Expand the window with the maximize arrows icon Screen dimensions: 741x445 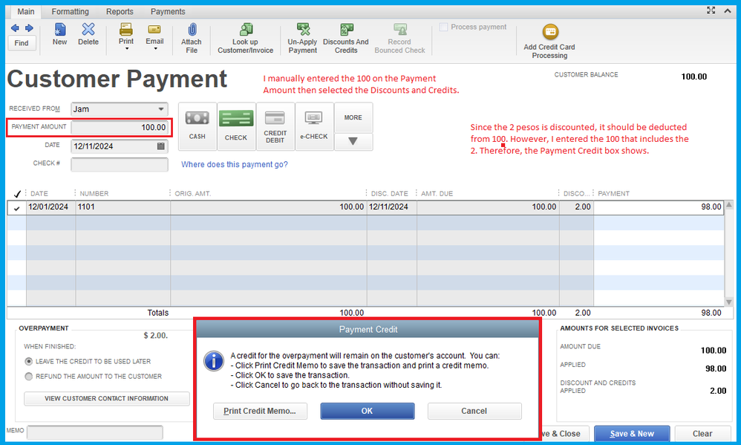[x=711, y=10]
